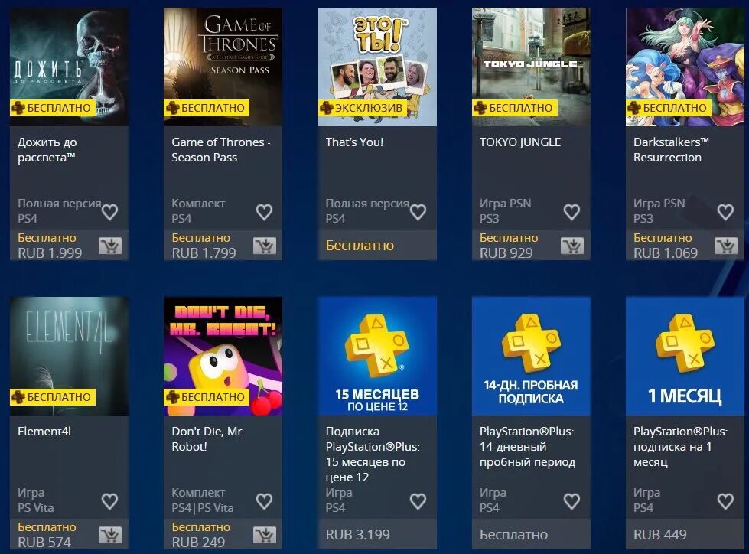Open the 15 МЕСЯЦЕВ PlayStation Plus tile
Viewport: 749px width, 554px height.
[377, 357]
